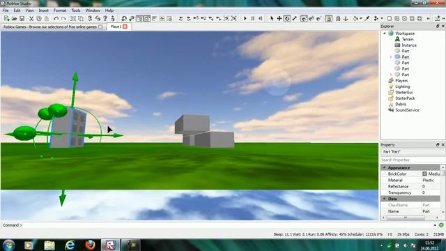Image resolution: width=446 pixels, height=251 pixels.
Task: Pick the color dropper tool
Action: (367, 19)
